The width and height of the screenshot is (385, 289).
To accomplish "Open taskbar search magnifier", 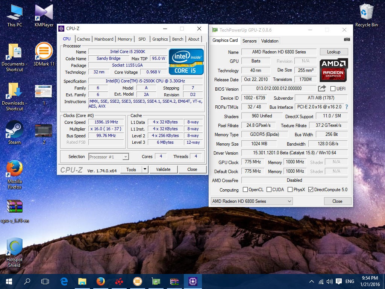I will pyautogui.click(x=27, y=281).
